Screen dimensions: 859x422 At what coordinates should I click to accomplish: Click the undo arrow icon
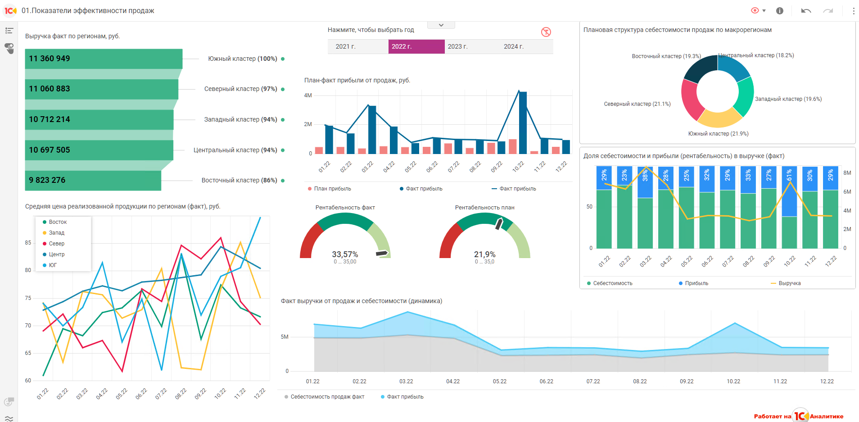pyautogui.click(x=806, y=11)
